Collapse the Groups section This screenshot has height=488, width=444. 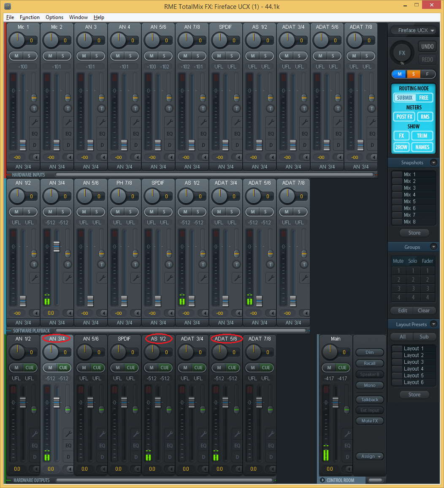pos(433,247)
